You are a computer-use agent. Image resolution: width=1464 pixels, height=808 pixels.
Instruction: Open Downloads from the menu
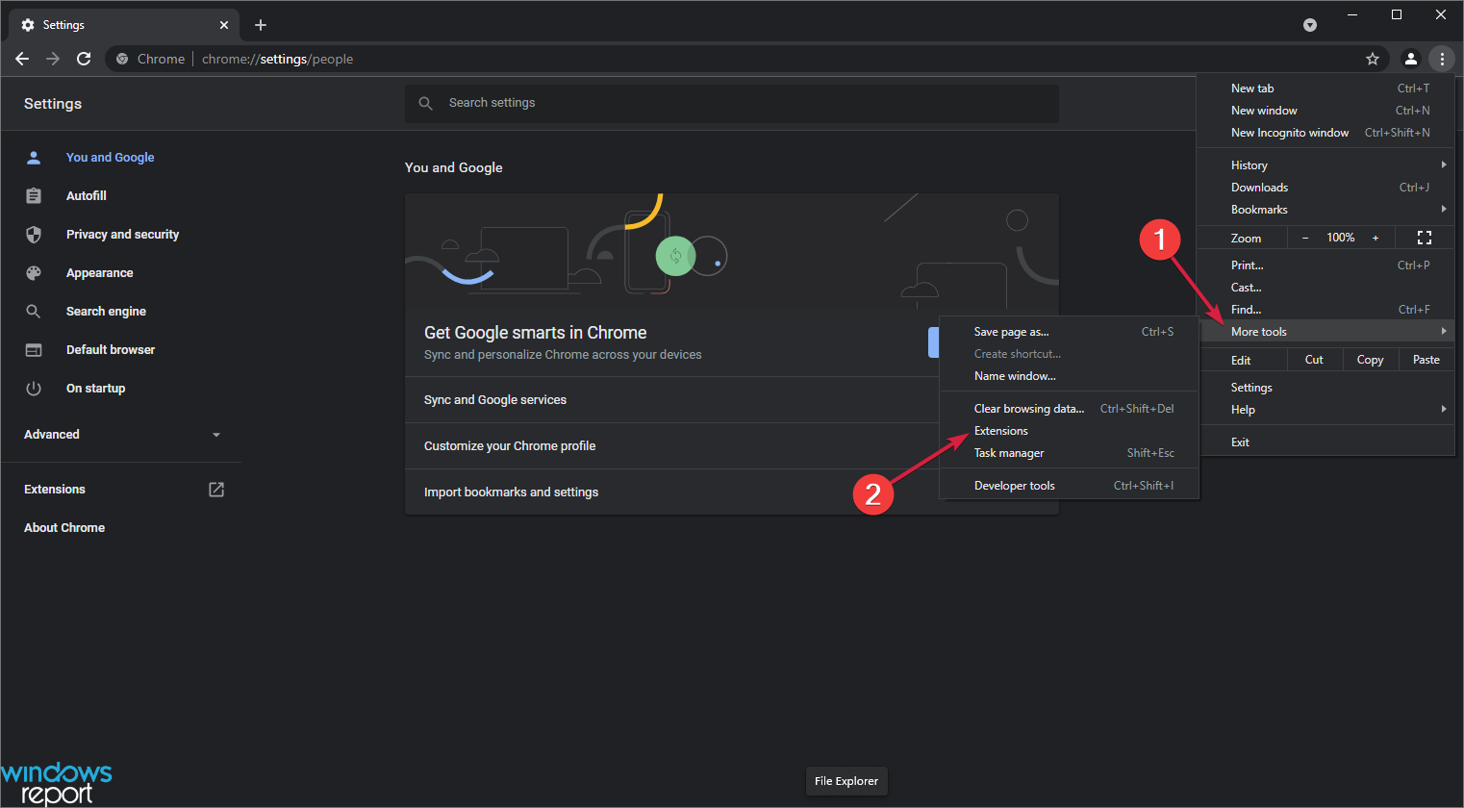[x=1327, y=188]
